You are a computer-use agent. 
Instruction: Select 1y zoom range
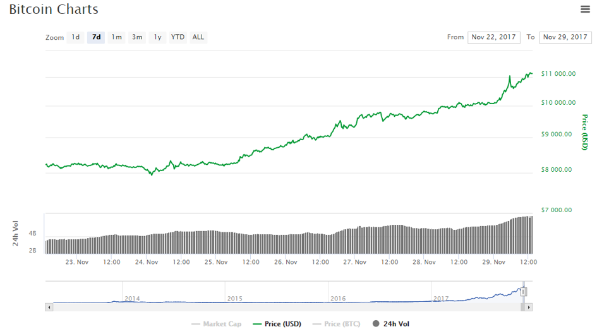click(x=158, y=37)
